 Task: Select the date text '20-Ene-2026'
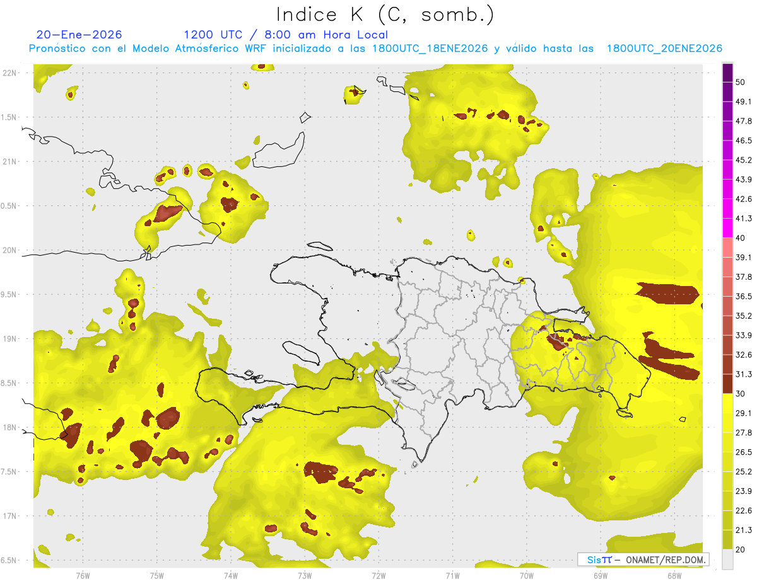tap(79, 35)
